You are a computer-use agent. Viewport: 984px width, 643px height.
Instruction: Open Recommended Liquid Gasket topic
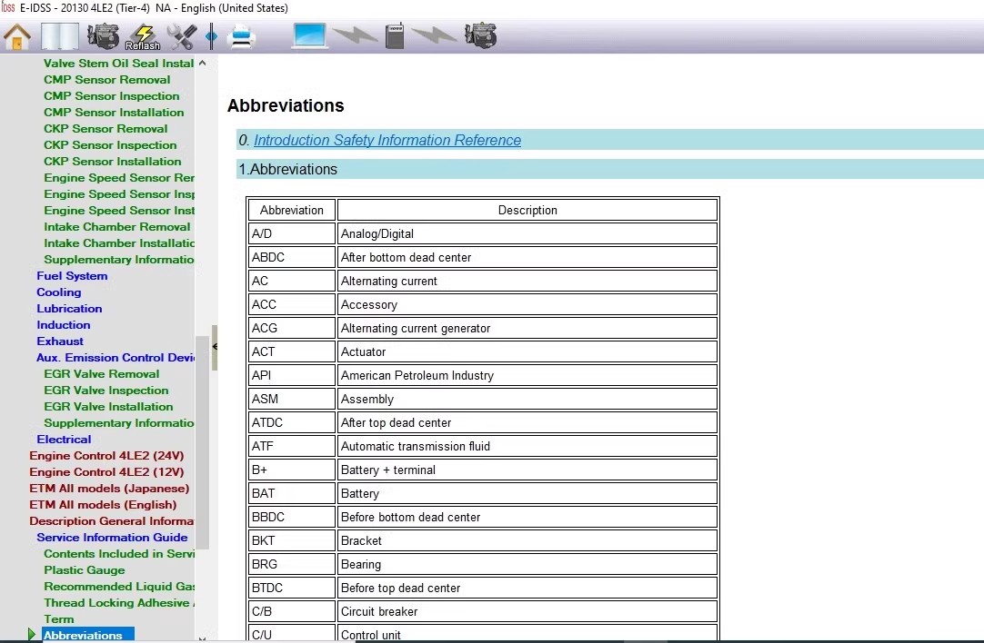coord(118,586)
